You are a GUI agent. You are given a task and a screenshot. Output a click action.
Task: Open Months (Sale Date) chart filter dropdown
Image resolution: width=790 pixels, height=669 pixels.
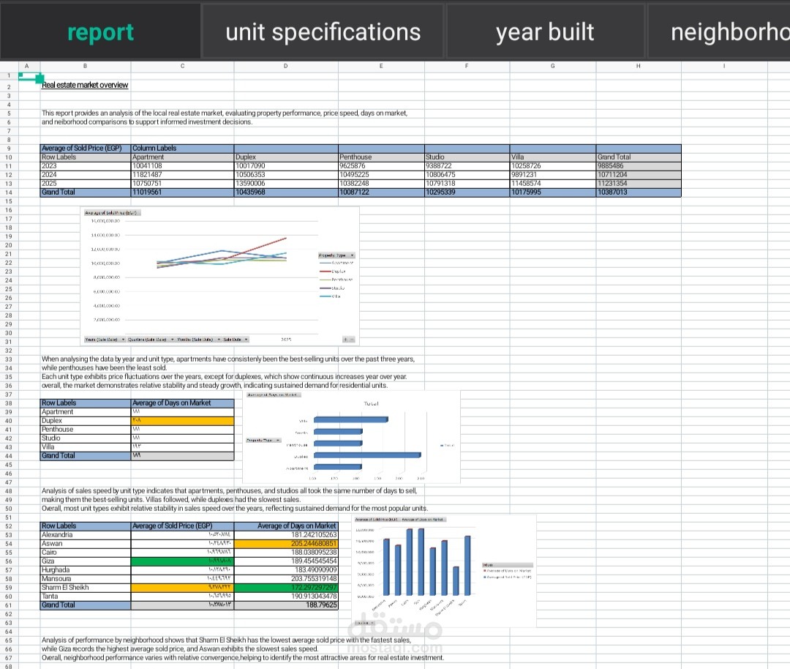pos(198,340)
